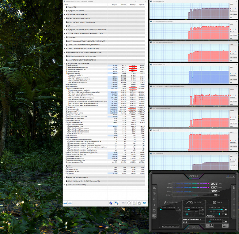Select Afterburner profile slot 2
Screen dimensions: 239x234
pos(234,199)
